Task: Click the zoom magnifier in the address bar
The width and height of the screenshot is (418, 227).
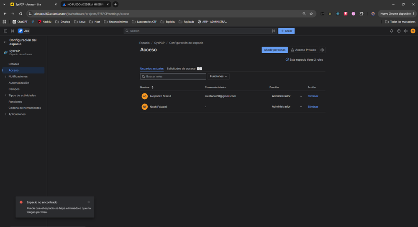Action: pos(304,13)
